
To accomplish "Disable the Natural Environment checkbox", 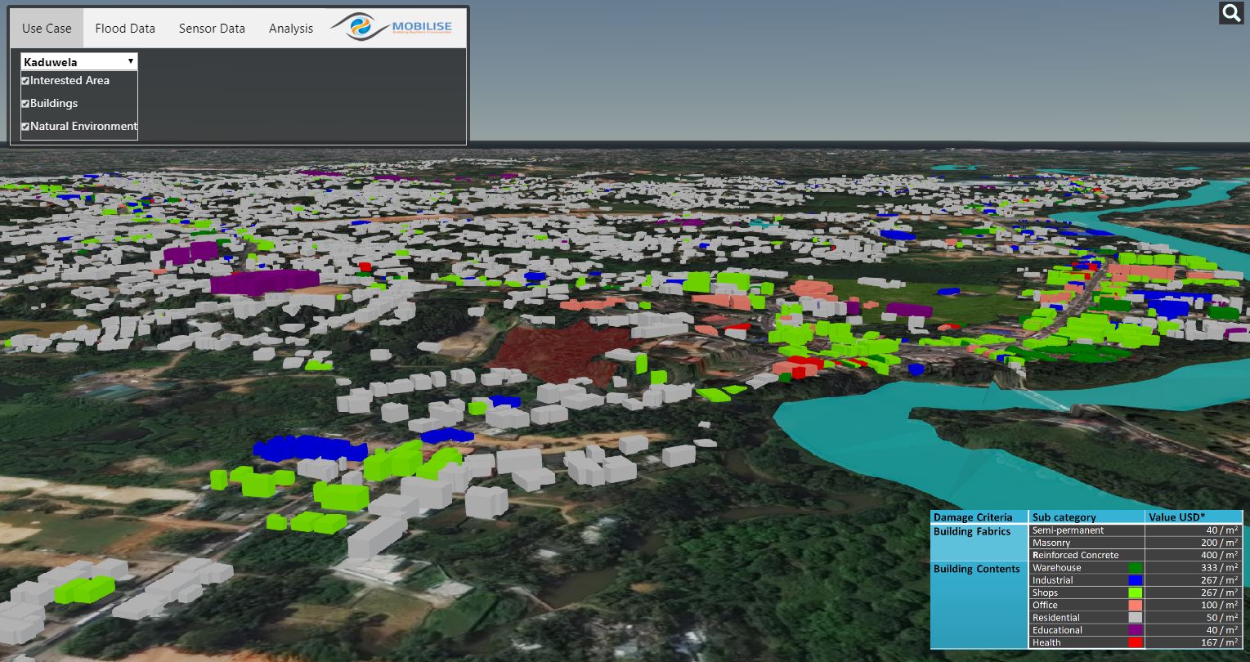I will [x=25, y=127].
